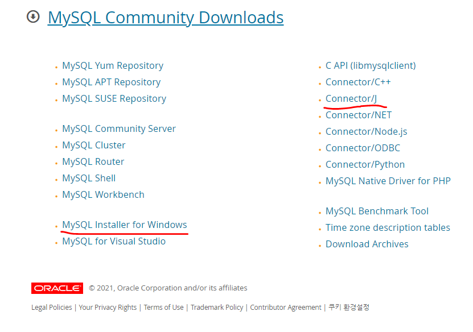
Task: Open Trademark Policy footer link
Action: [217, 308]
